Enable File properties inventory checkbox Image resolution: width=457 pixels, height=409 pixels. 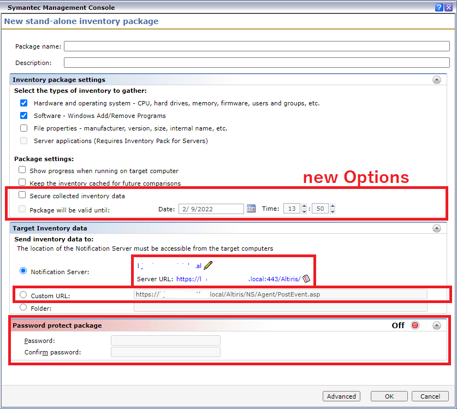pos(24,128)
